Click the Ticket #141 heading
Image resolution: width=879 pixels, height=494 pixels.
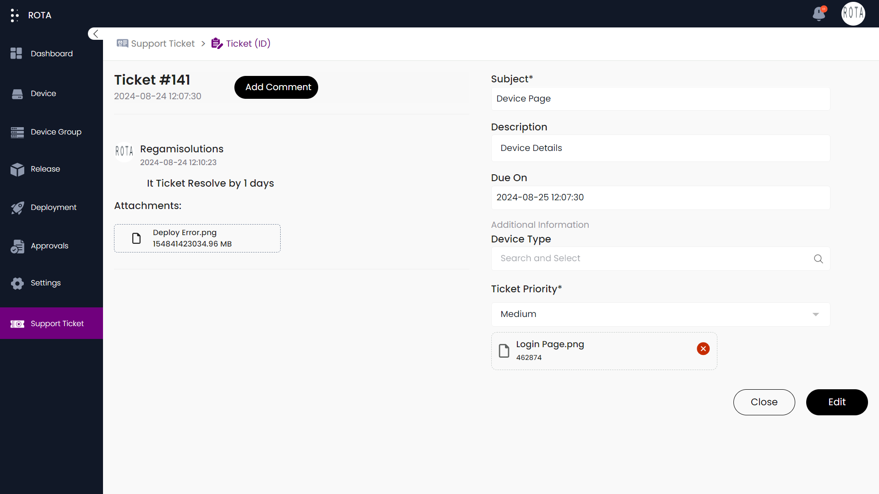[x=152, y=80]
